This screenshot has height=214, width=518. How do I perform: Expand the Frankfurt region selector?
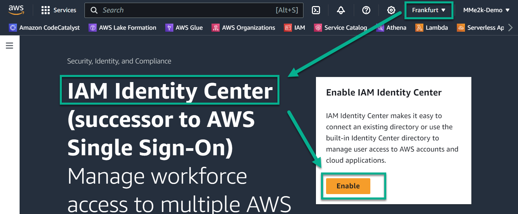pyautogui.click(x=428, y=10)
